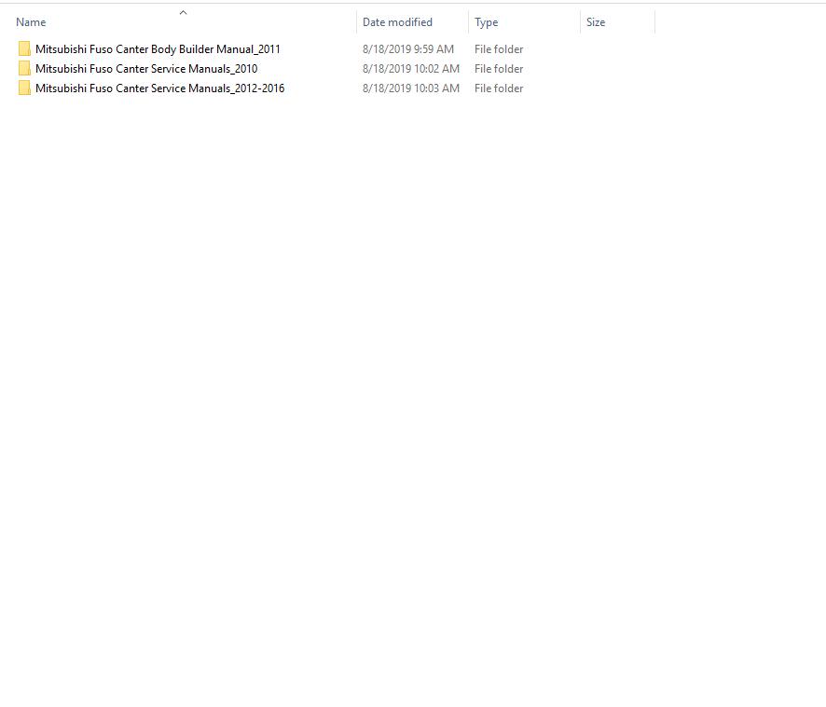
Task: Select Mitsubishi Fuso Canter Service Manuals_2012-2016 name
Action: pyautogui.click(x=159, y=88)
